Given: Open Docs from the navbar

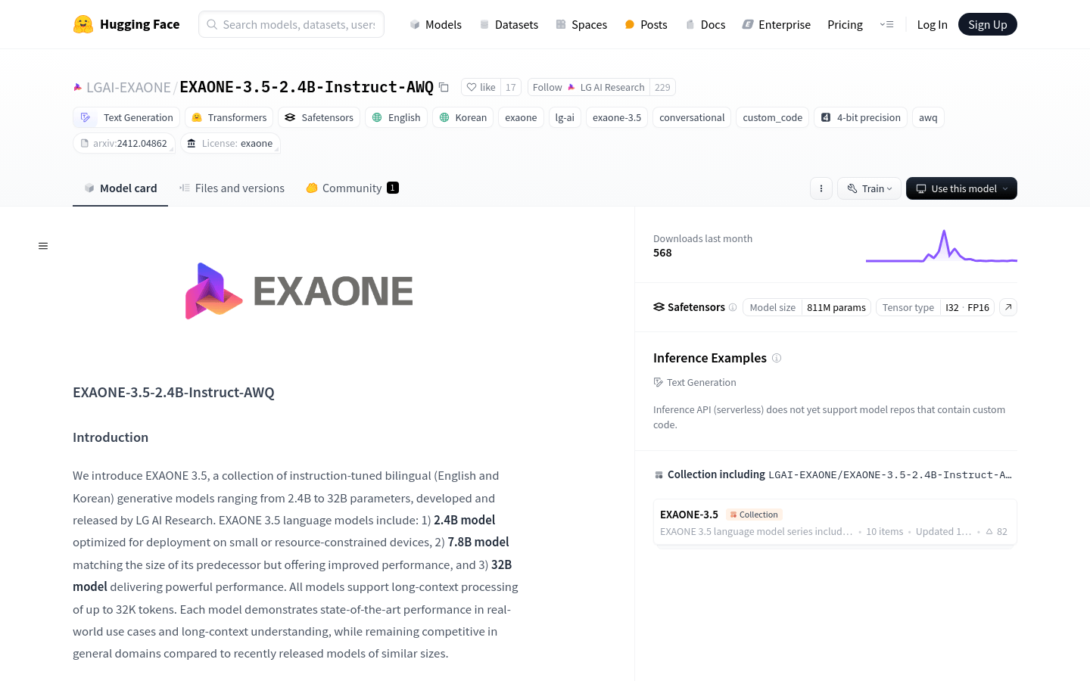Looking at the screenshot, I should 705,24.
